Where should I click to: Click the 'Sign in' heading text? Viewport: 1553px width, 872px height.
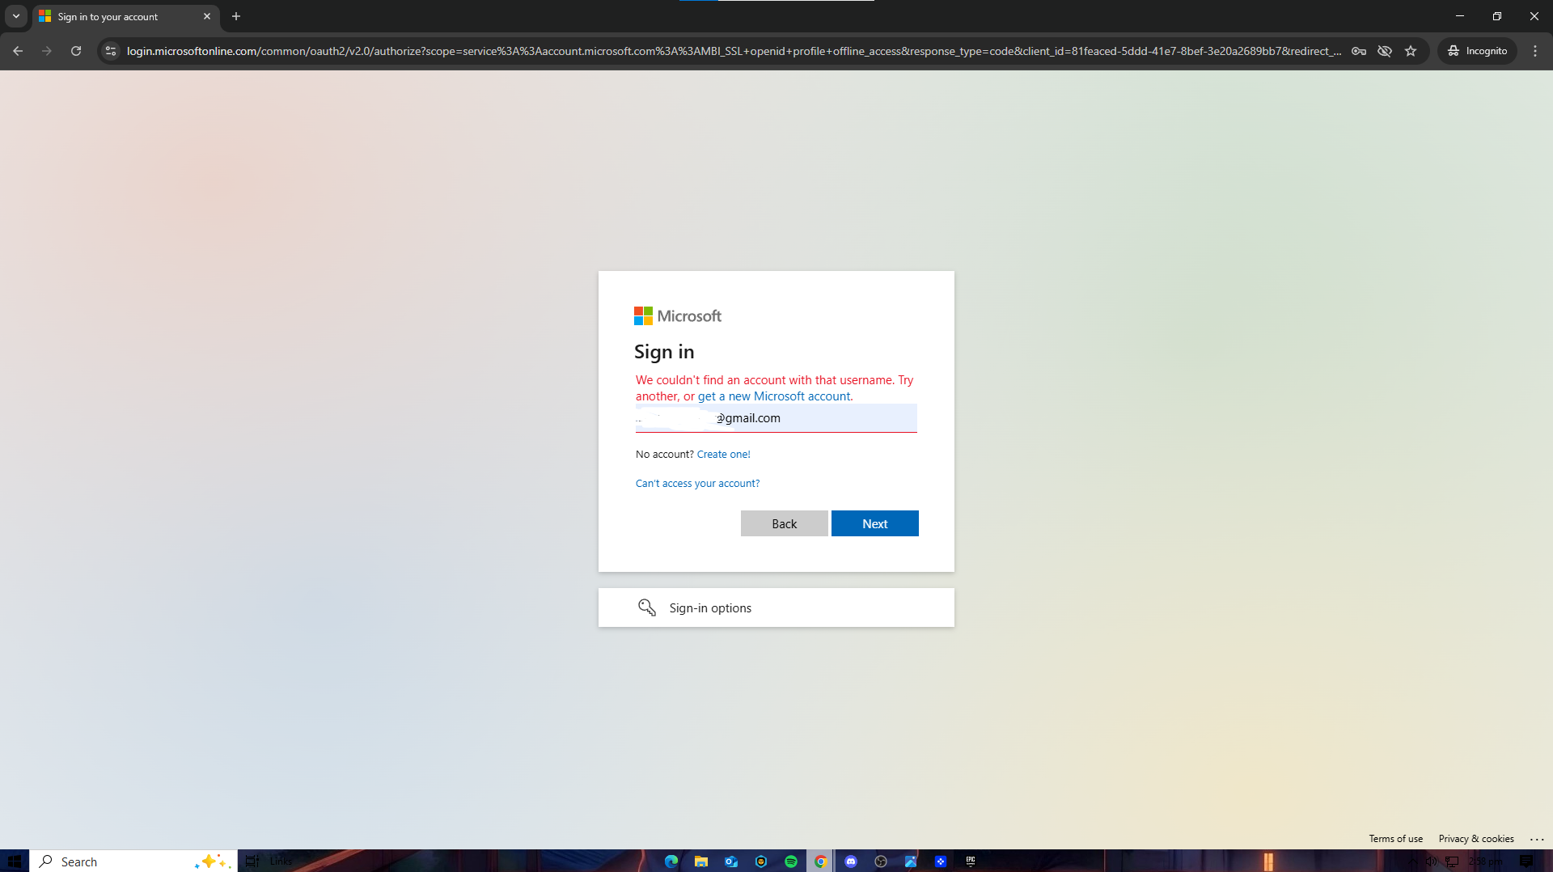click(664, 352)
